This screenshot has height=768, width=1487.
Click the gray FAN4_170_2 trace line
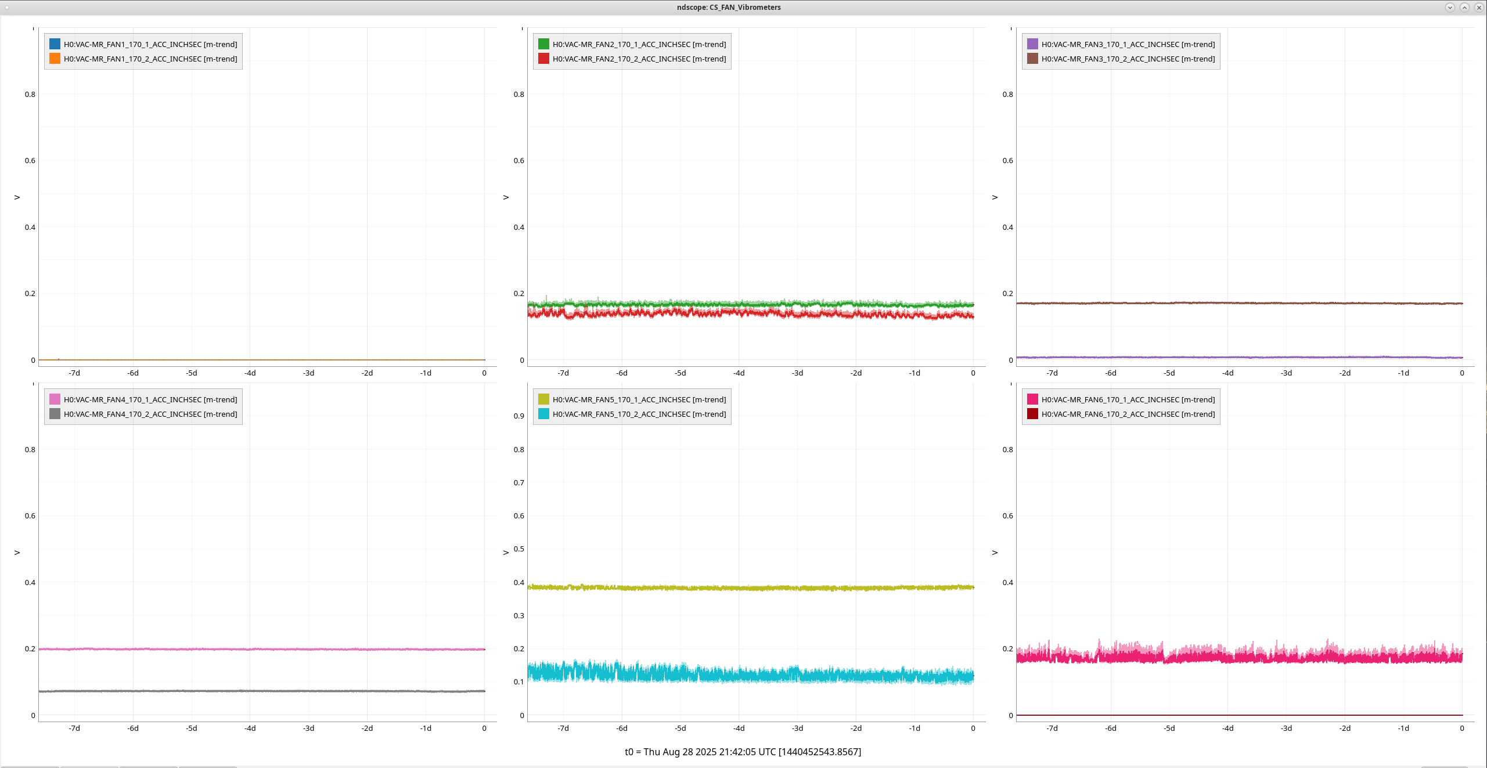coord(261,691)
